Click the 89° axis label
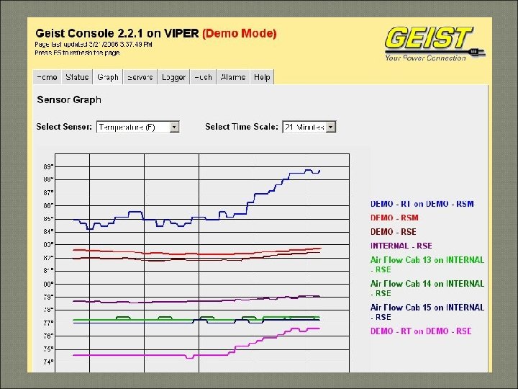Viewport: 518px width, 389px height. point(48,166)
